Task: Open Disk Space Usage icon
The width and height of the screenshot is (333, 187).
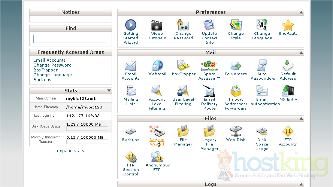Action: coord(262,132)
